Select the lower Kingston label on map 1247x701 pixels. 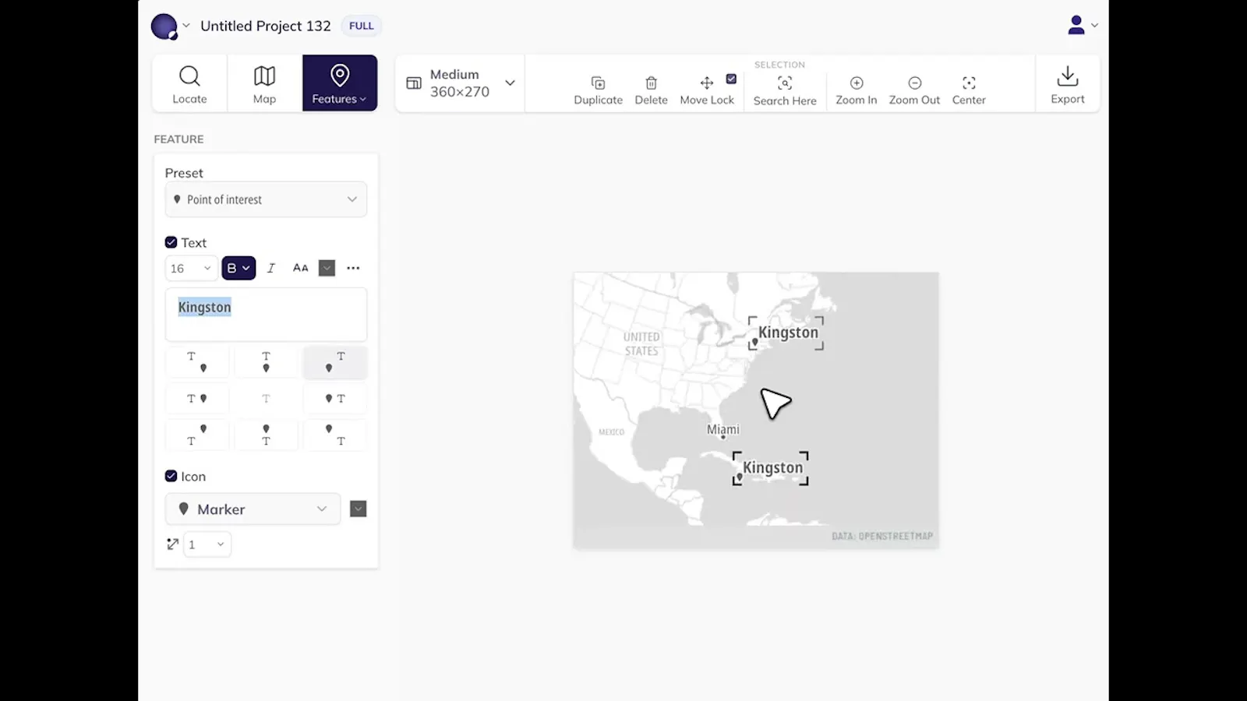772,468
